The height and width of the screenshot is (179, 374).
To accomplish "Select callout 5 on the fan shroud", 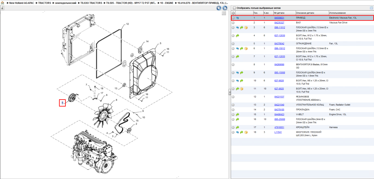I will click(160, 43).
